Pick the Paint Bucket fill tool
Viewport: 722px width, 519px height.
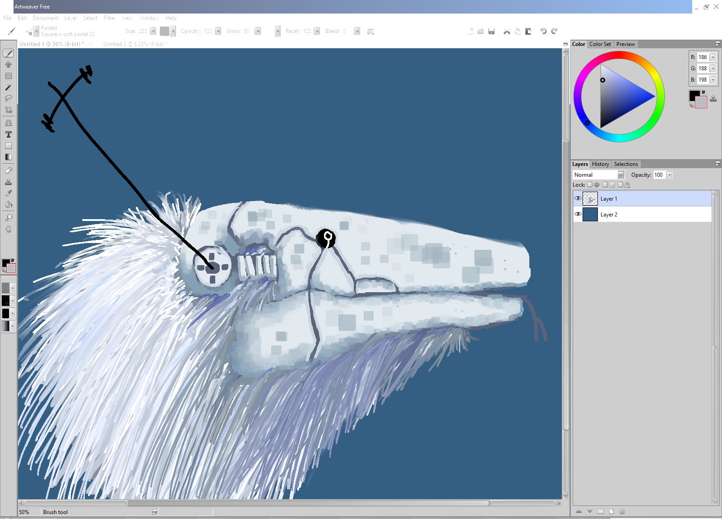[x=8, y=204]
